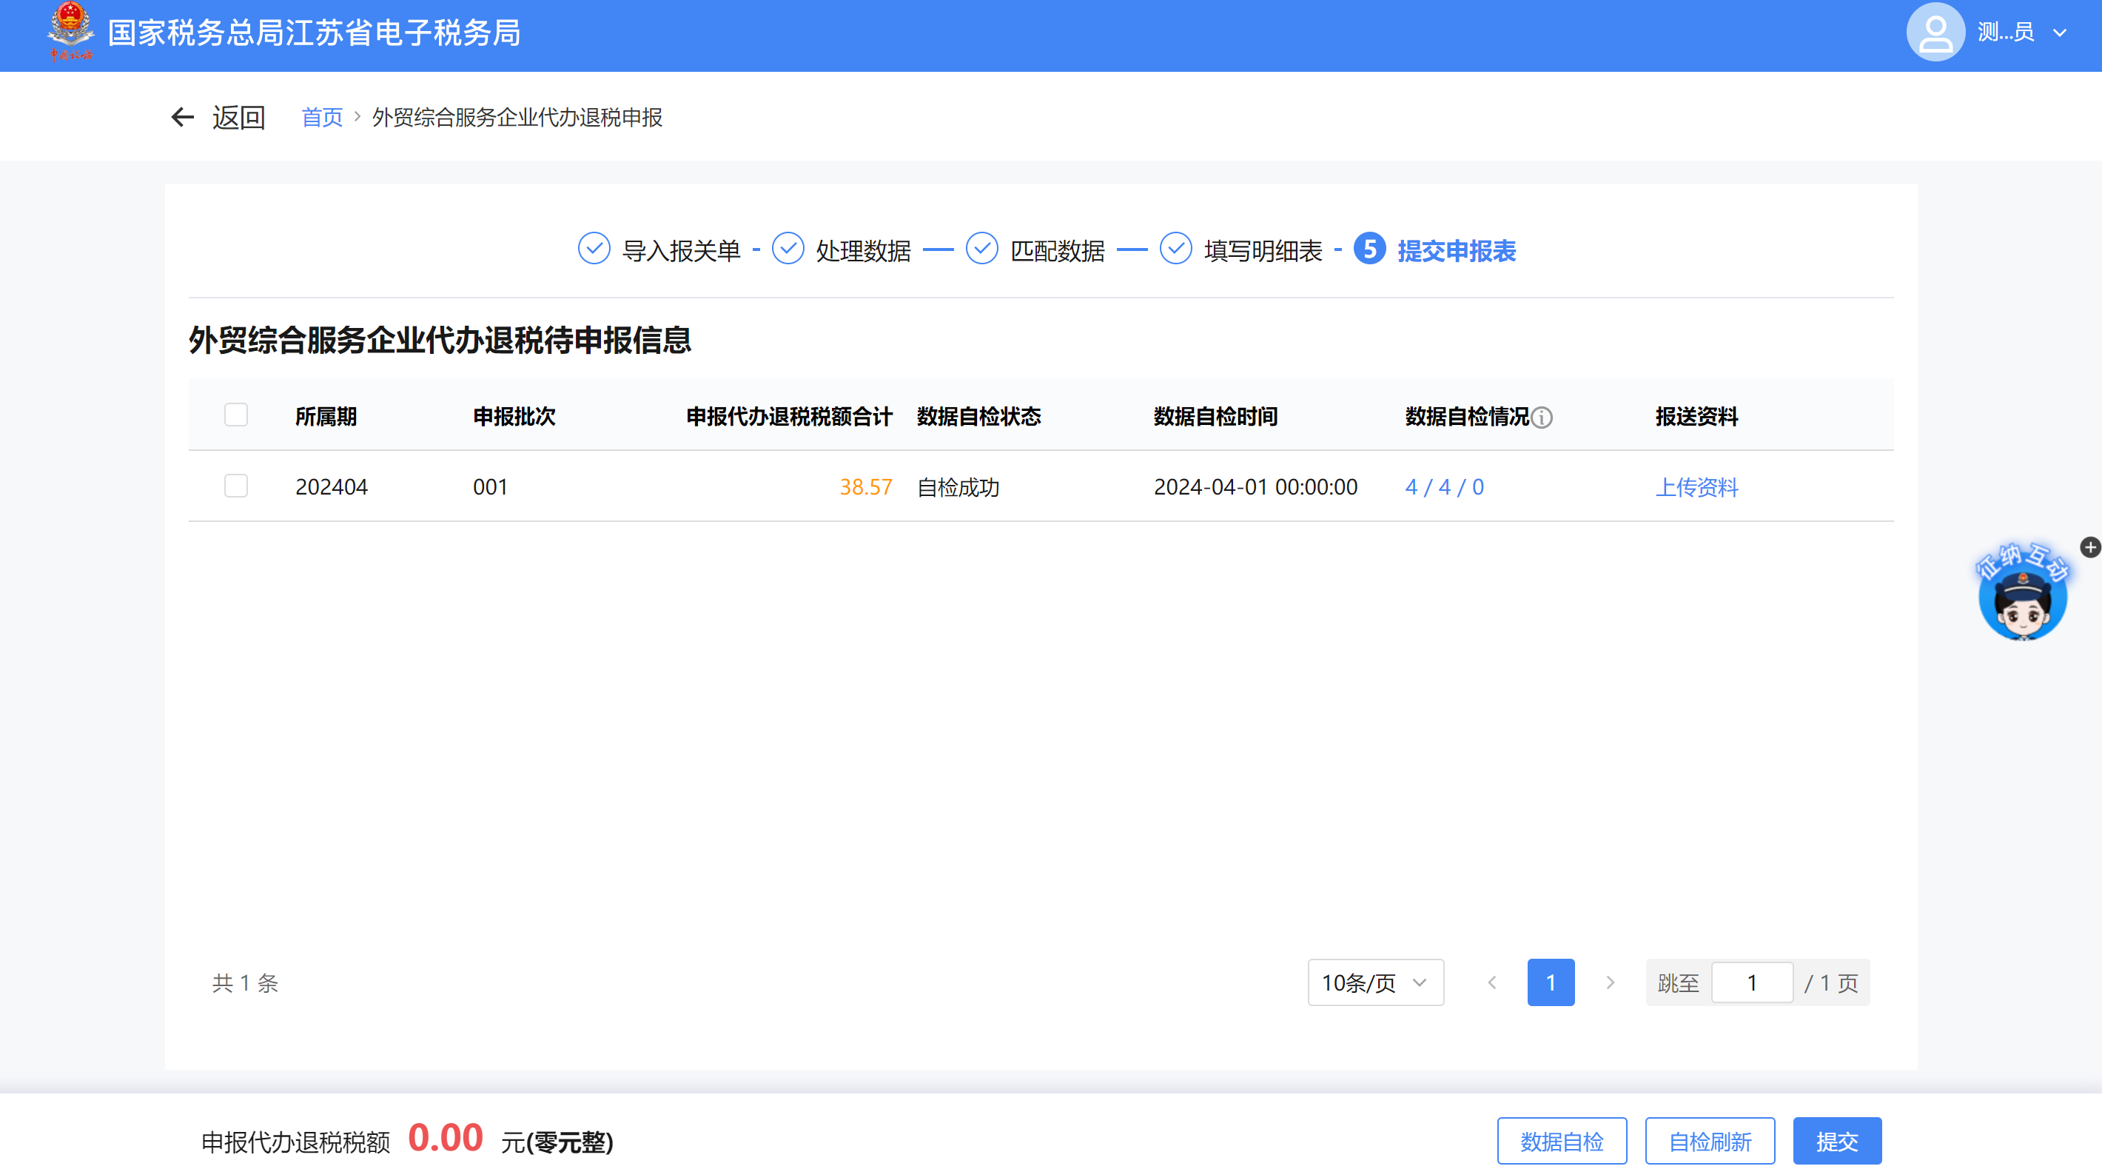
Task: Click the plus icon above mascot
Action: point(2089,547)
